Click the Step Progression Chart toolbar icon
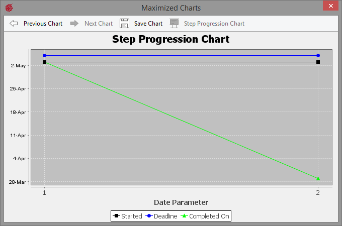Screen dimensions: 342x226 174,24
